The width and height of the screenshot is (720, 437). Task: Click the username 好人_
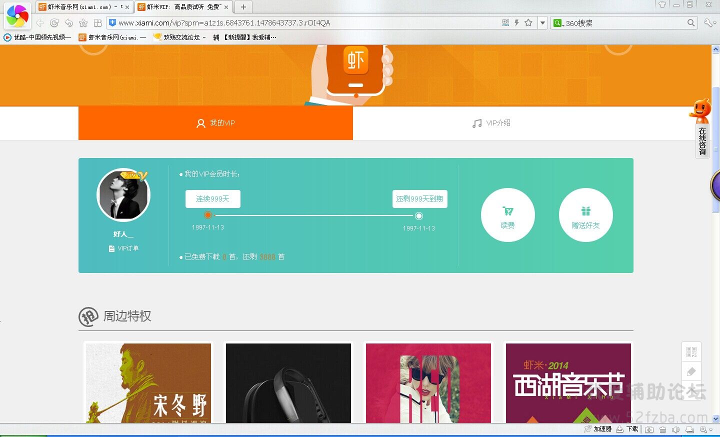[123, 234]
